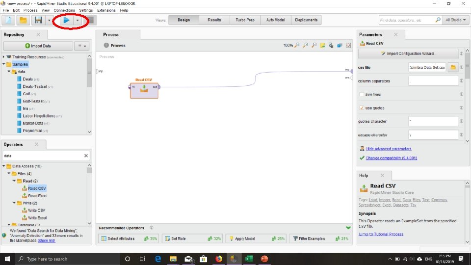The height and width of the screenshot is (265, 471).
Task: Click the fit process to view icon
Action: [x=348, y=45]
